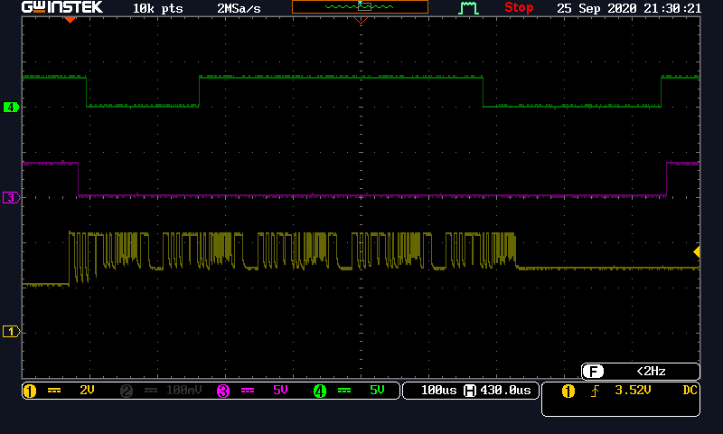The image size is (723, 434).
Task: Click the 100us timebase value
Action: pos(438,391)
